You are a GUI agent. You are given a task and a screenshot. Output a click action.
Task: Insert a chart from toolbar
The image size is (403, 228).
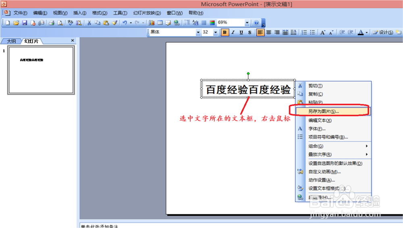click(152, 23)
